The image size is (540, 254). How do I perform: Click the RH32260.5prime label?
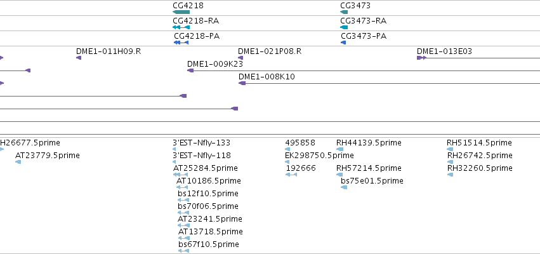pos(480,168)
